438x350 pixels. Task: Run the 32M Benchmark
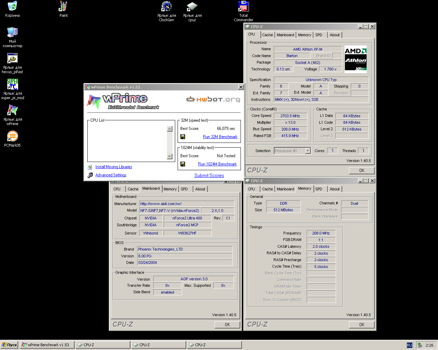coord(220,137)
